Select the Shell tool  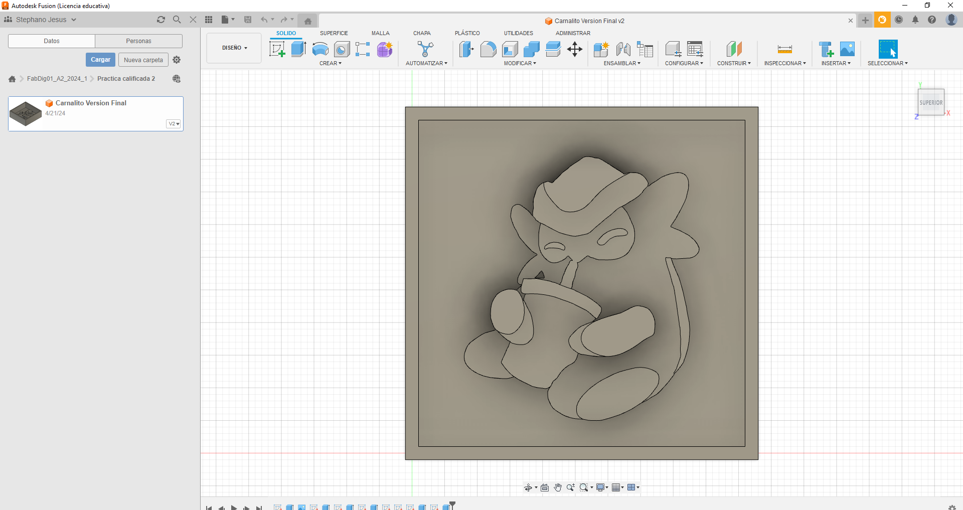[x=510, y=49]
